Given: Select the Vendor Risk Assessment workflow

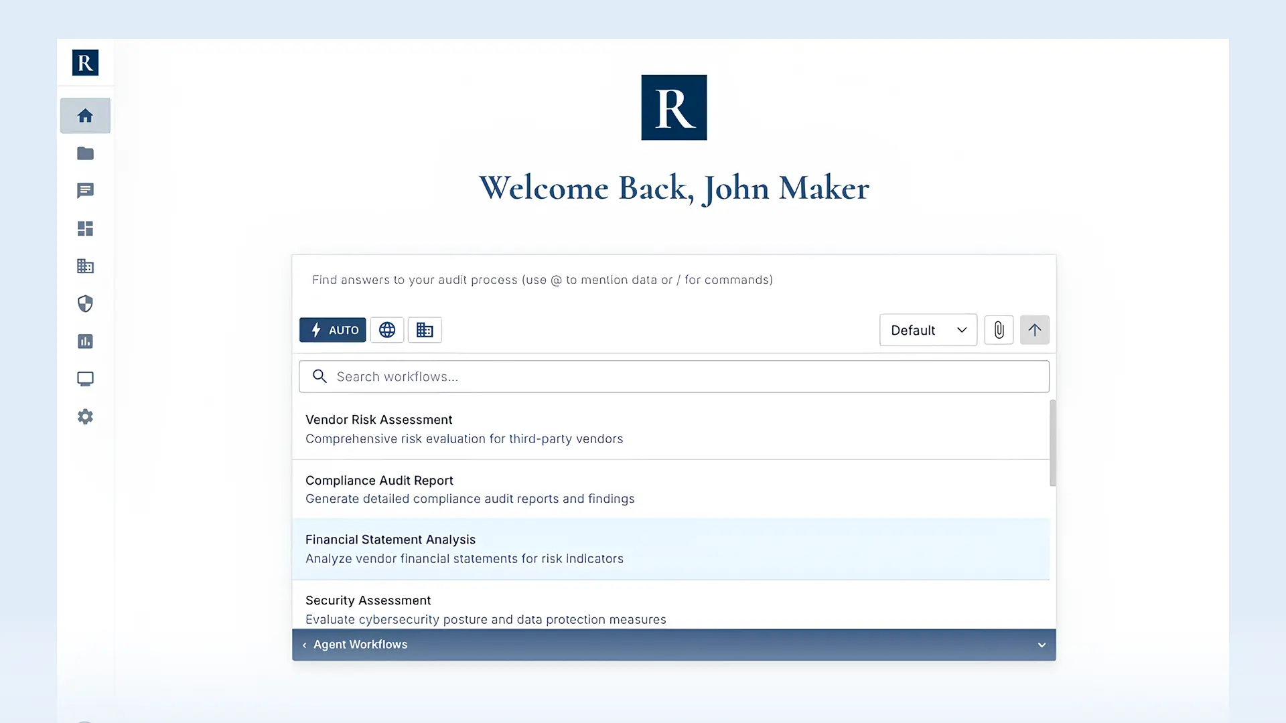Looking at the screenshot, I should click(670, 428).
